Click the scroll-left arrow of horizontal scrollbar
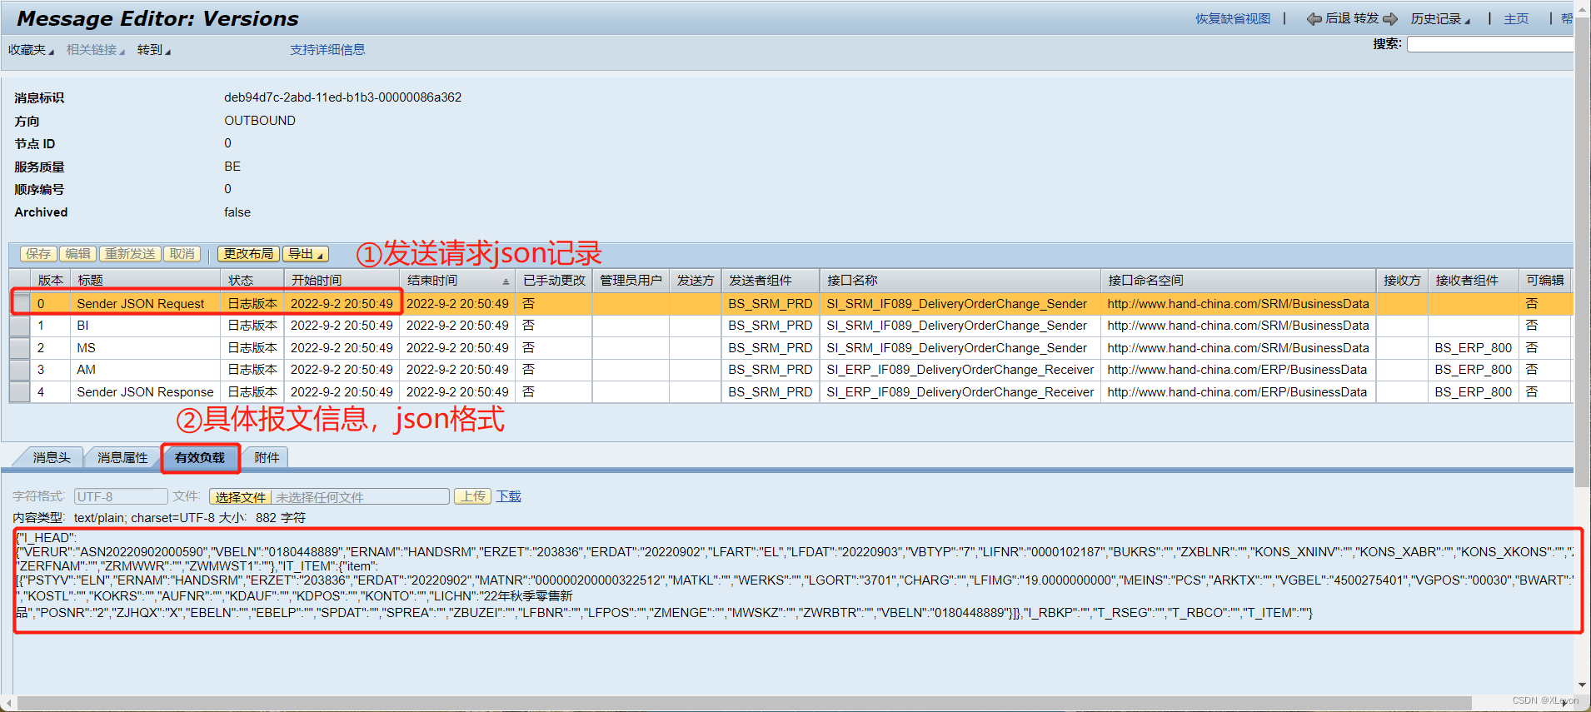This screenshot has height=712, width=1591. [x=7, y=704]
